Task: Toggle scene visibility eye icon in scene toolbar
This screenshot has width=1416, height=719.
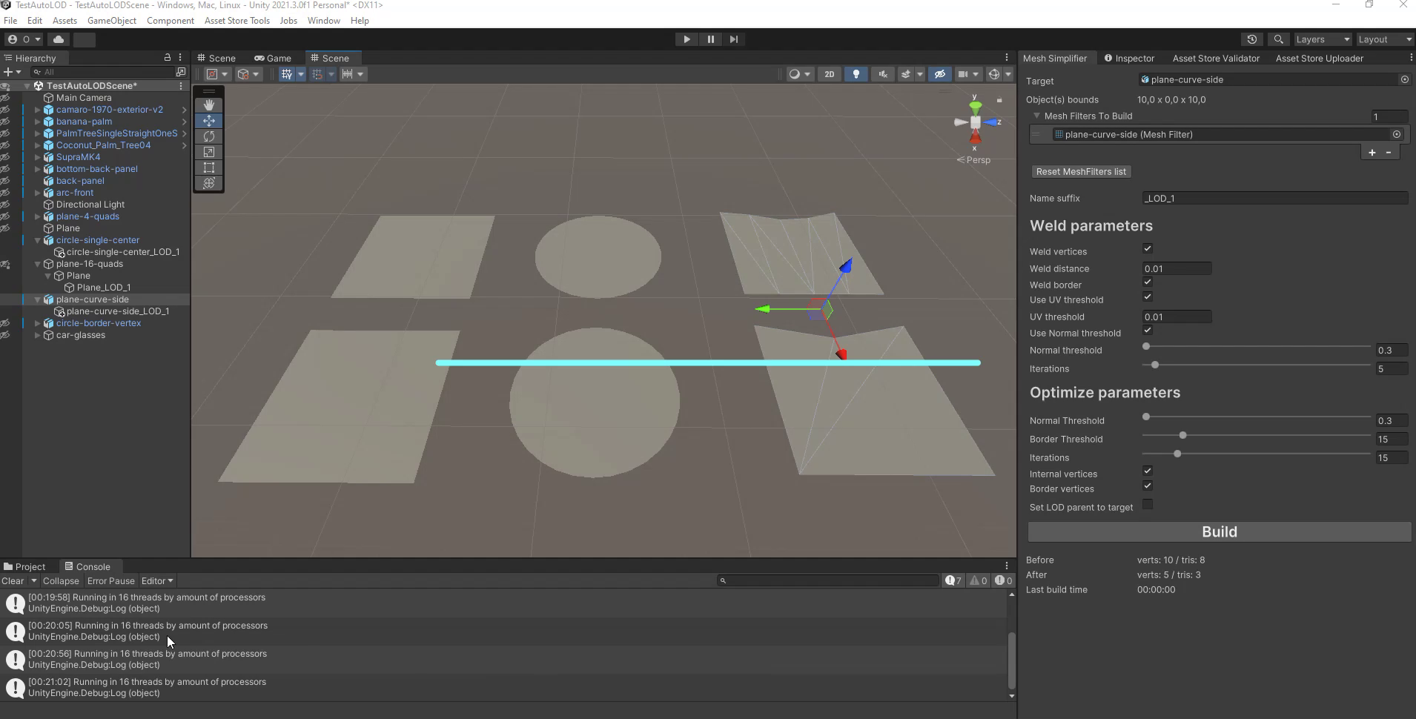Action: (x=939, y=74)
